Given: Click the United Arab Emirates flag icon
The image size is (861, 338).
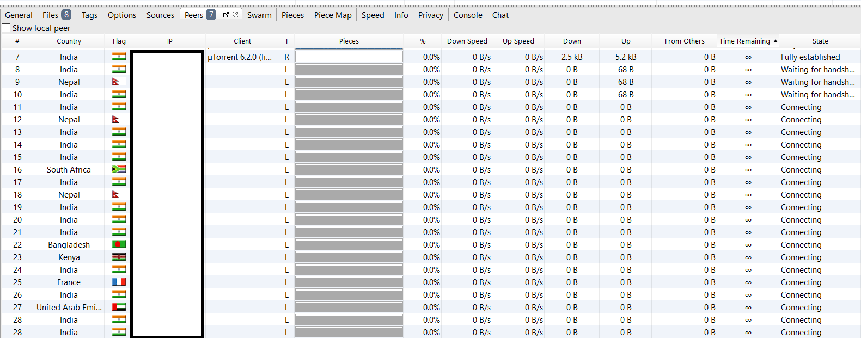Looking at the screenshot, I should click(119, 307).
